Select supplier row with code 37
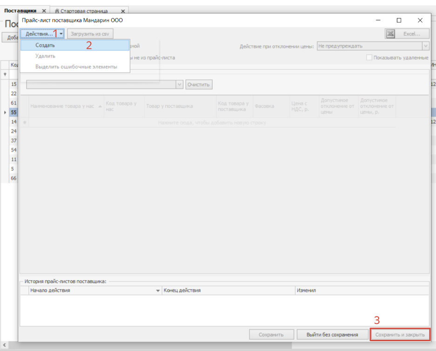436x351 pixels. (x=14, y=141)
